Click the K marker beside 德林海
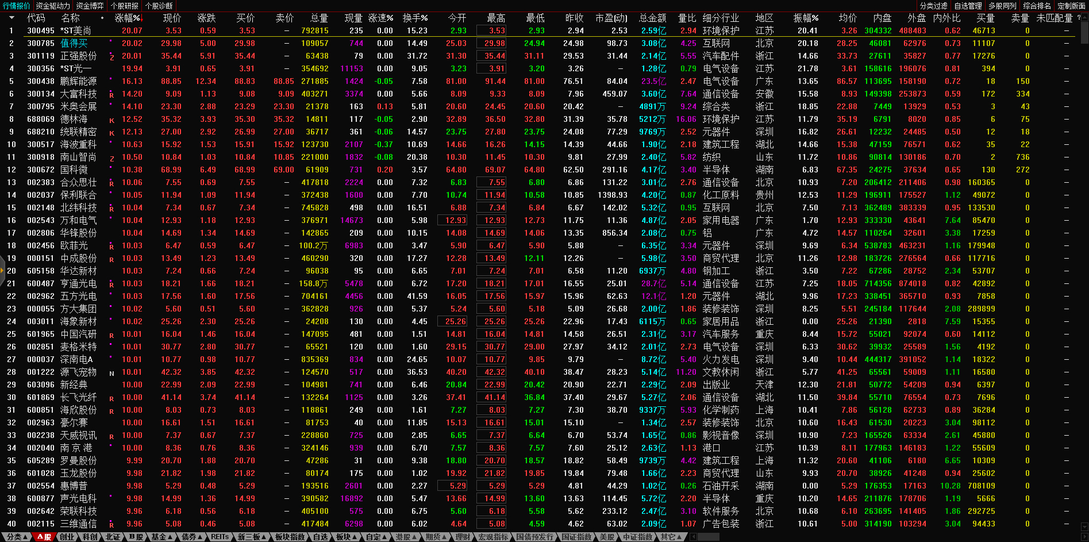 point(111,120)
